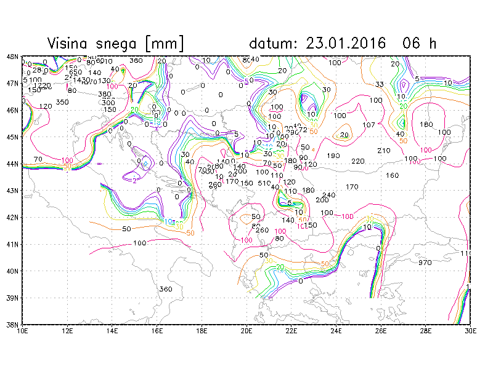
Task: Click the snow depth value '33'
Action: 380,84
